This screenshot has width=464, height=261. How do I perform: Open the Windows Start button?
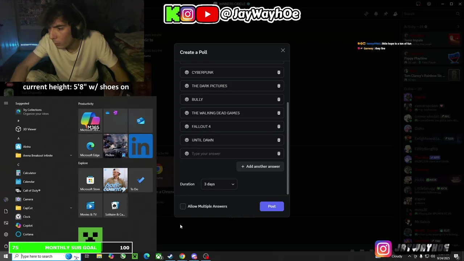(x=6, y=256)
